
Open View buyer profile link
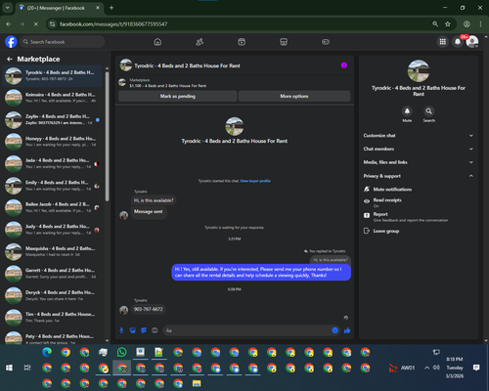[x=255, y=181]
